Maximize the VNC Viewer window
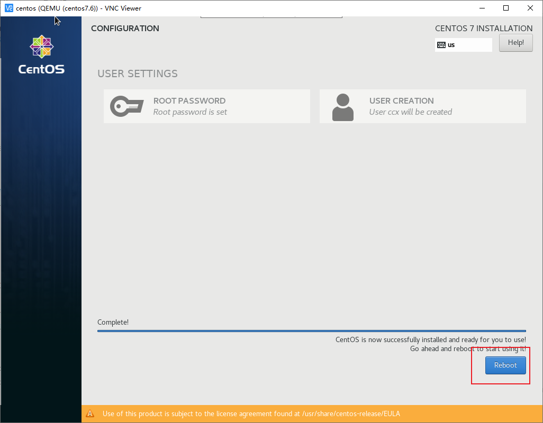Image resolution: width=543 pixels, height=423 pixels. tap(506, 8)
